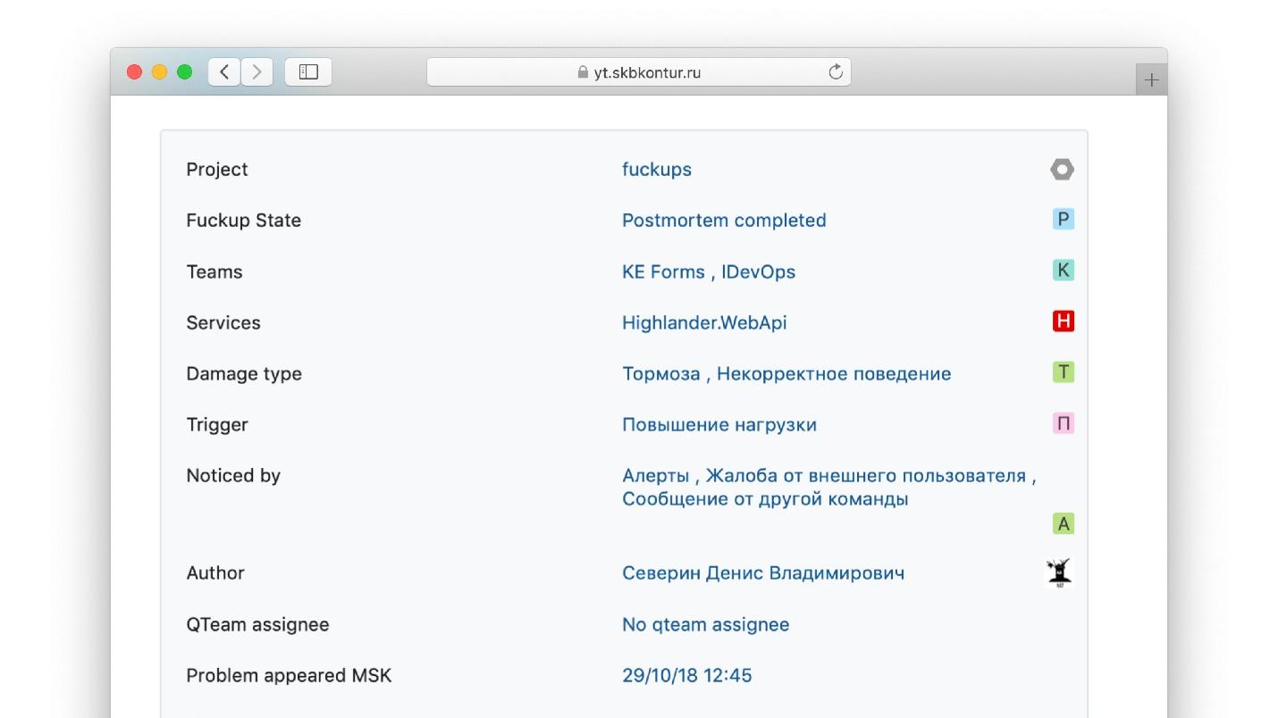1278x718 pixels.
Task: Click the green 'T' Damage type badge
Action: [x=1063, y=372]
